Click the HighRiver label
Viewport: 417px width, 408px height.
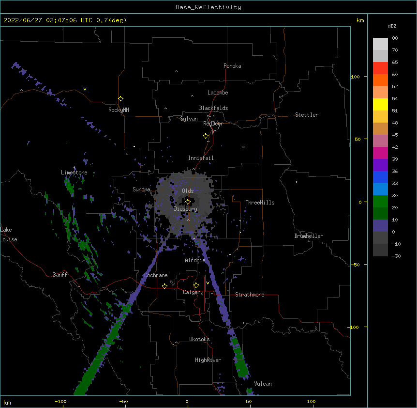[x=208, y=360]
